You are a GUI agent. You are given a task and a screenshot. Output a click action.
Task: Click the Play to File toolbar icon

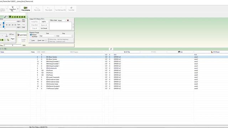click(37, 9)
